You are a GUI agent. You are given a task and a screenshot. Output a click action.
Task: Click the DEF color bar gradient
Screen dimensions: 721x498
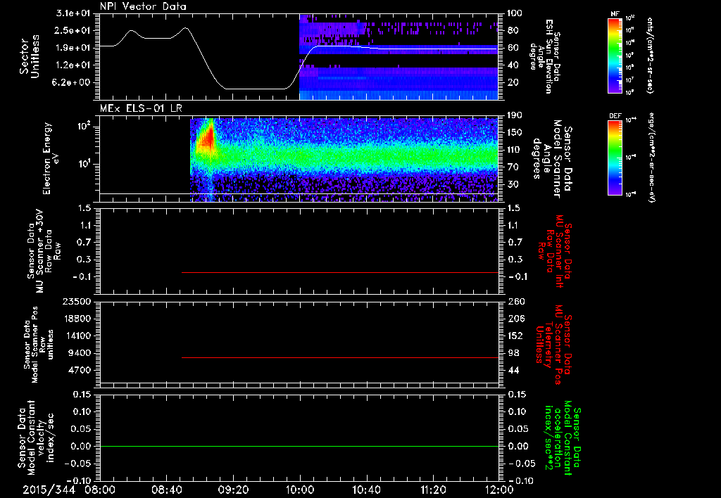pos(615,158)
